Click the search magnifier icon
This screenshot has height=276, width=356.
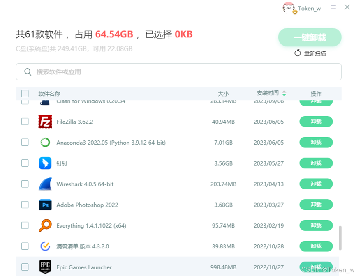point(28,72)
